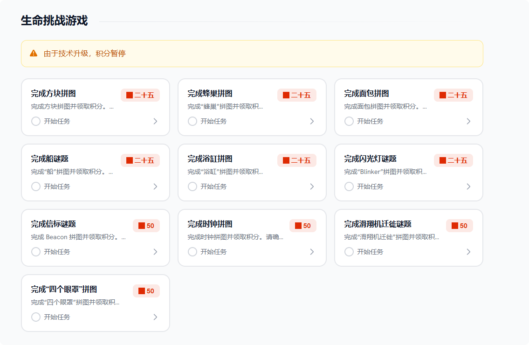Click the red square icon on 完成方块拼图 badge

click(130, 95)
